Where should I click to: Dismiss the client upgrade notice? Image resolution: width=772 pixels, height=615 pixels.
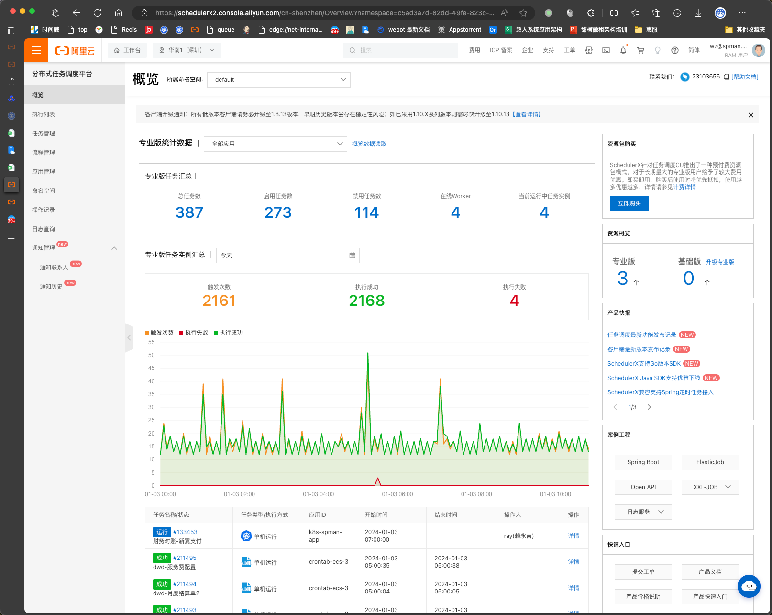pos(751,115)
